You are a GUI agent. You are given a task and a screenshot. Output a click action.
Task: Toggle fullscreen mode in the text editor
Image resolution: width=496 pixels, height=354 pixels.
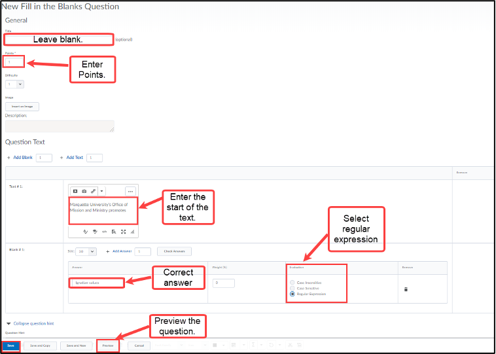[123, 232]
